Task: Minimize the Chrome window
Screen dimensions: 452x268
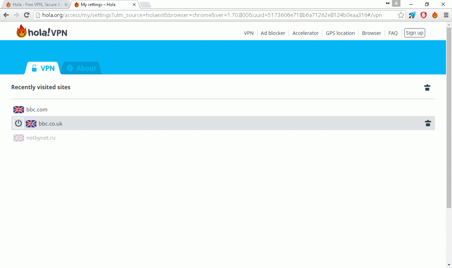Action: click(411, 4)
